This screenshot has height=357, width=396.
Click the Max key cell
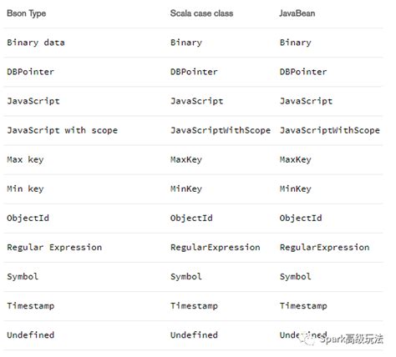(x=25, y=159)
